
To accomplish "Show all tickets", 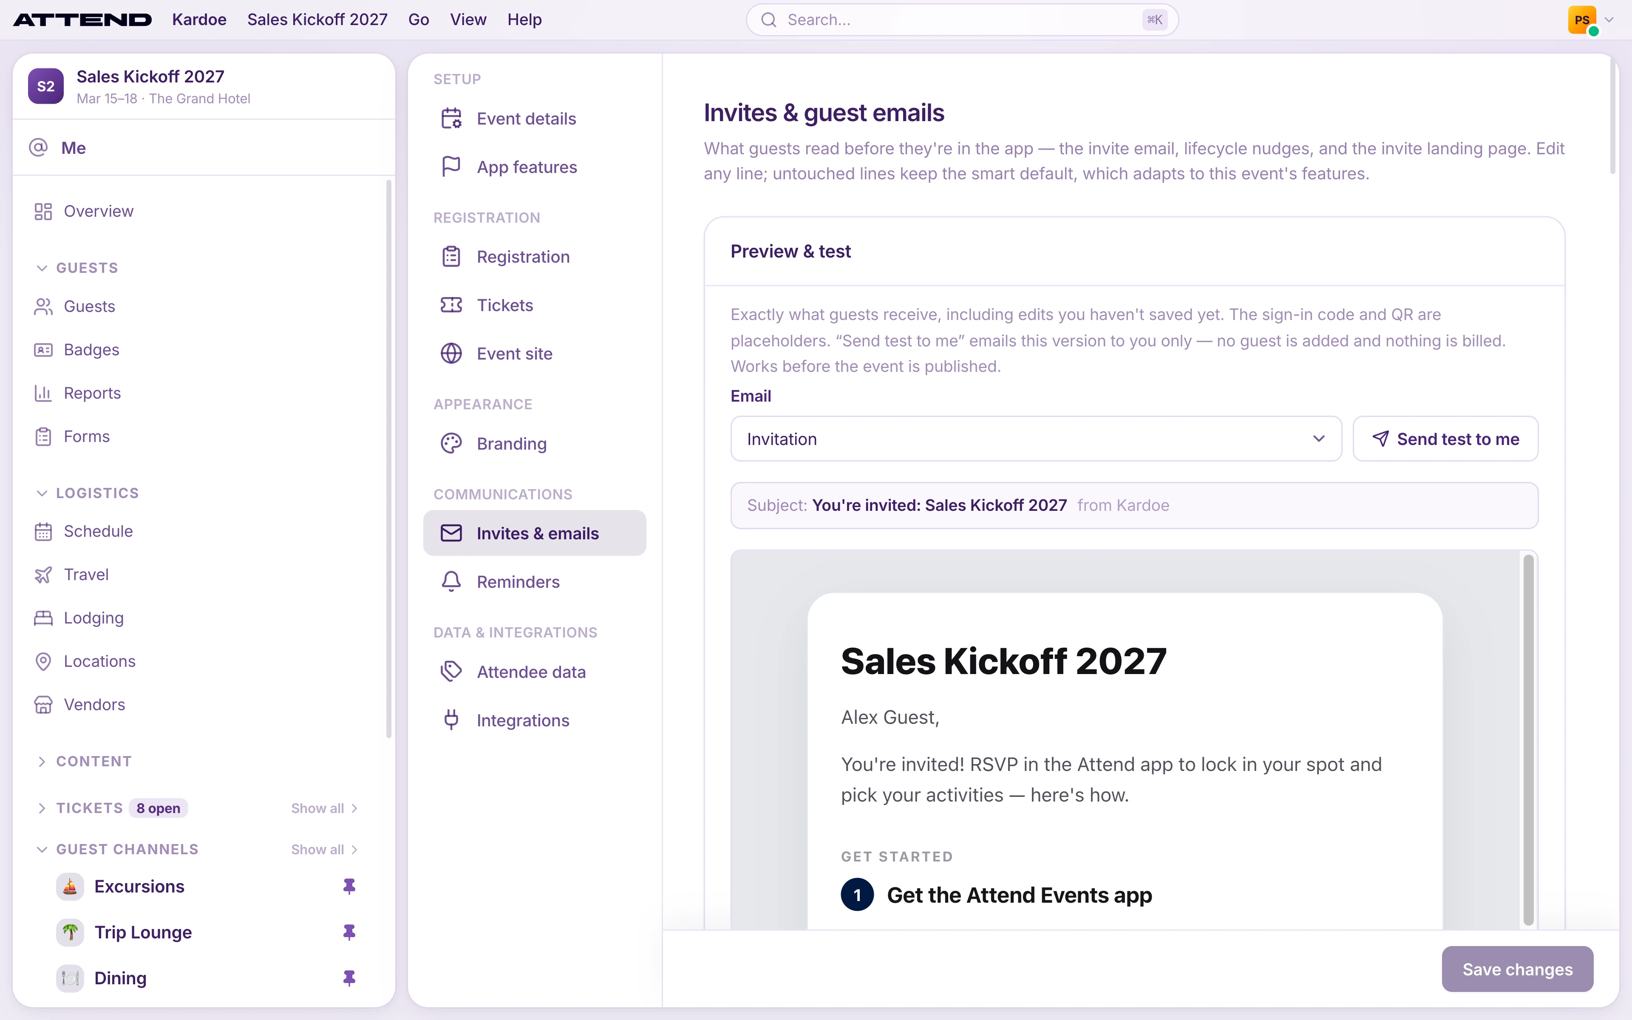I will [x=324, y=808].
